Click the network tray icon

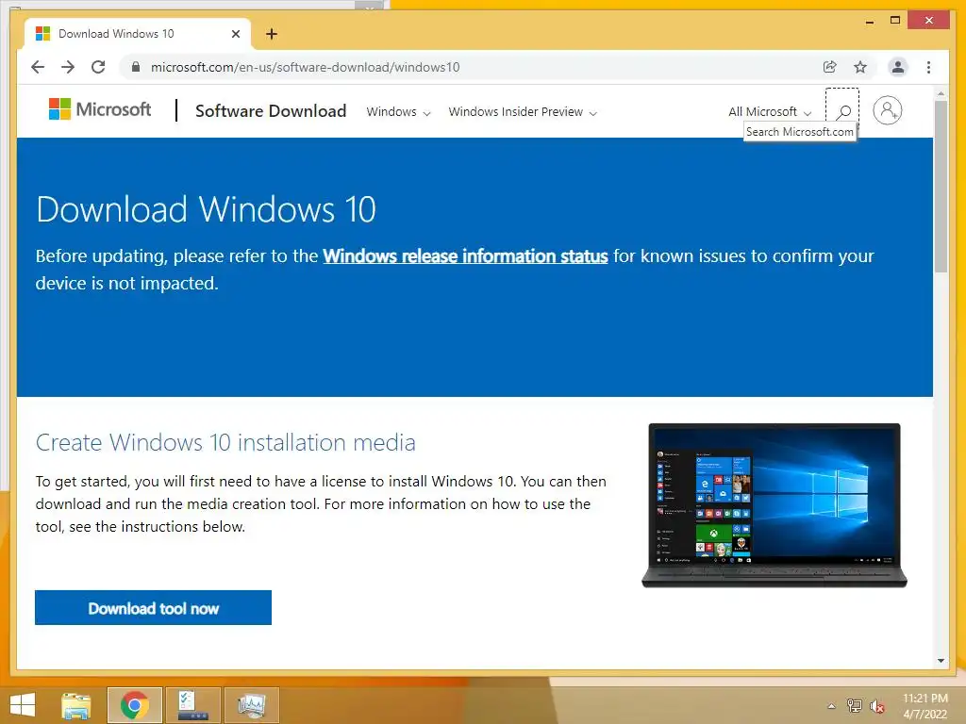(x=854, y=706)
